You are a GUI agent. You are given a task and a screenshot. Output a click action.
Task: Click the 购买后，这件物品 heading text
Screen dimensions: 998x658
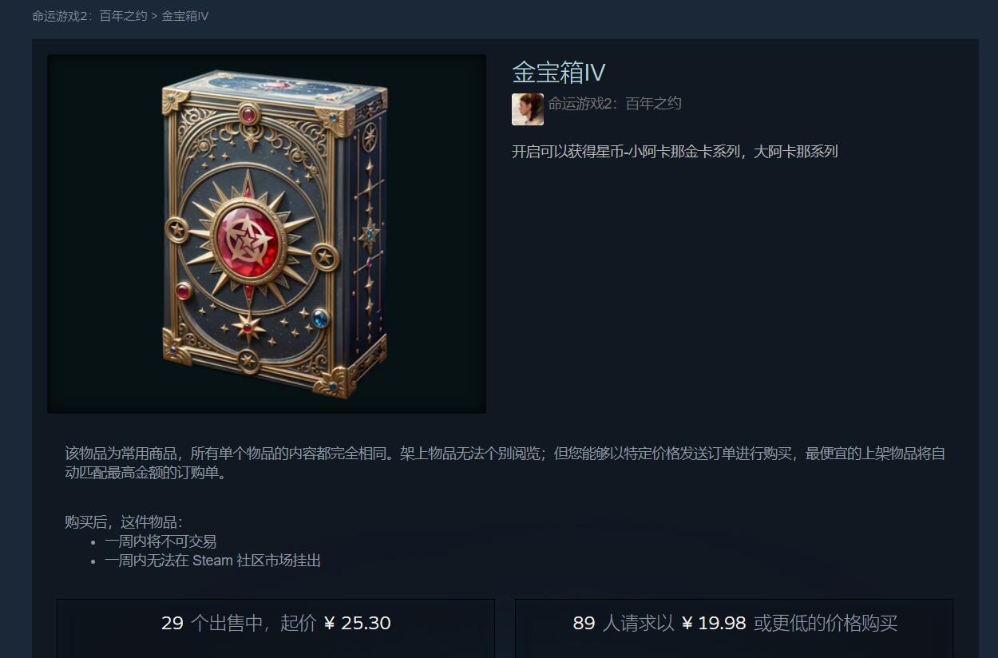pos(124,521)
